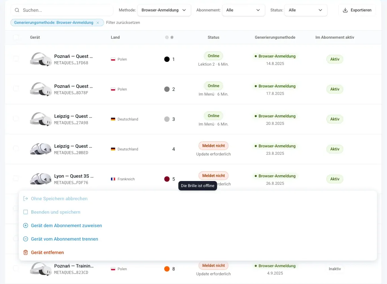The width and height of the screenshot is (387, 284).
Task: Click the Germany flag in the METAQUES…20BED row
Action: (x=113, y=149)
